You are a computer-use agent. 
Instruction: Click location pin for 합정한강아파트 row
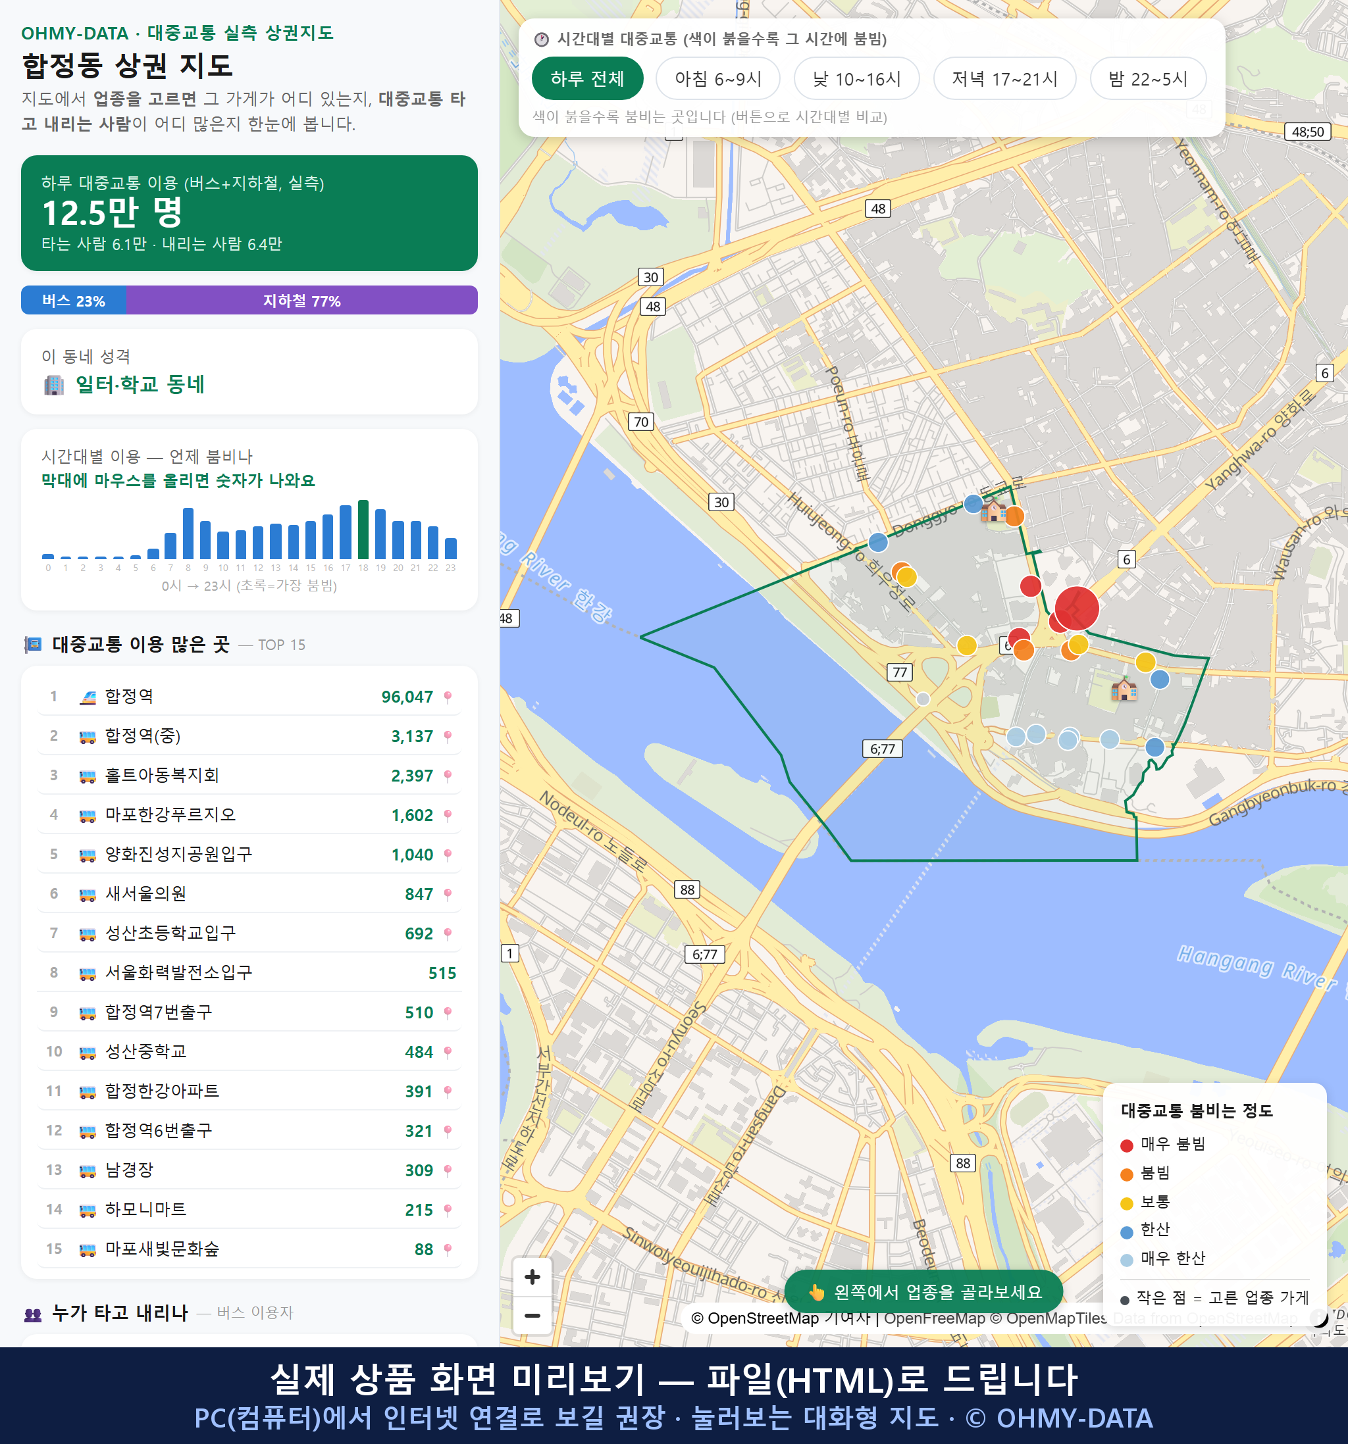pos(448,1091)
